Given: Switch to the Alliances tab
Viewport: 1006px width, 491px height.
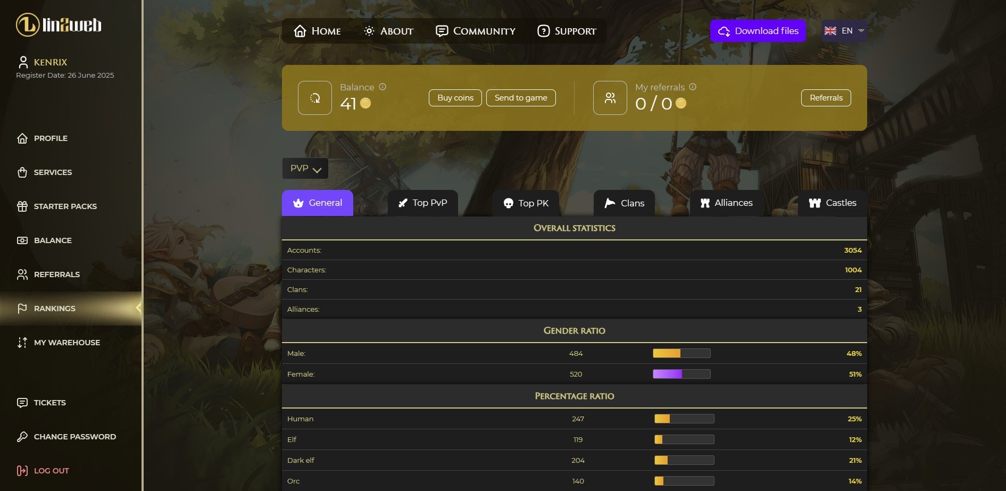Looking at the screenshot, I should coord(727,203).
